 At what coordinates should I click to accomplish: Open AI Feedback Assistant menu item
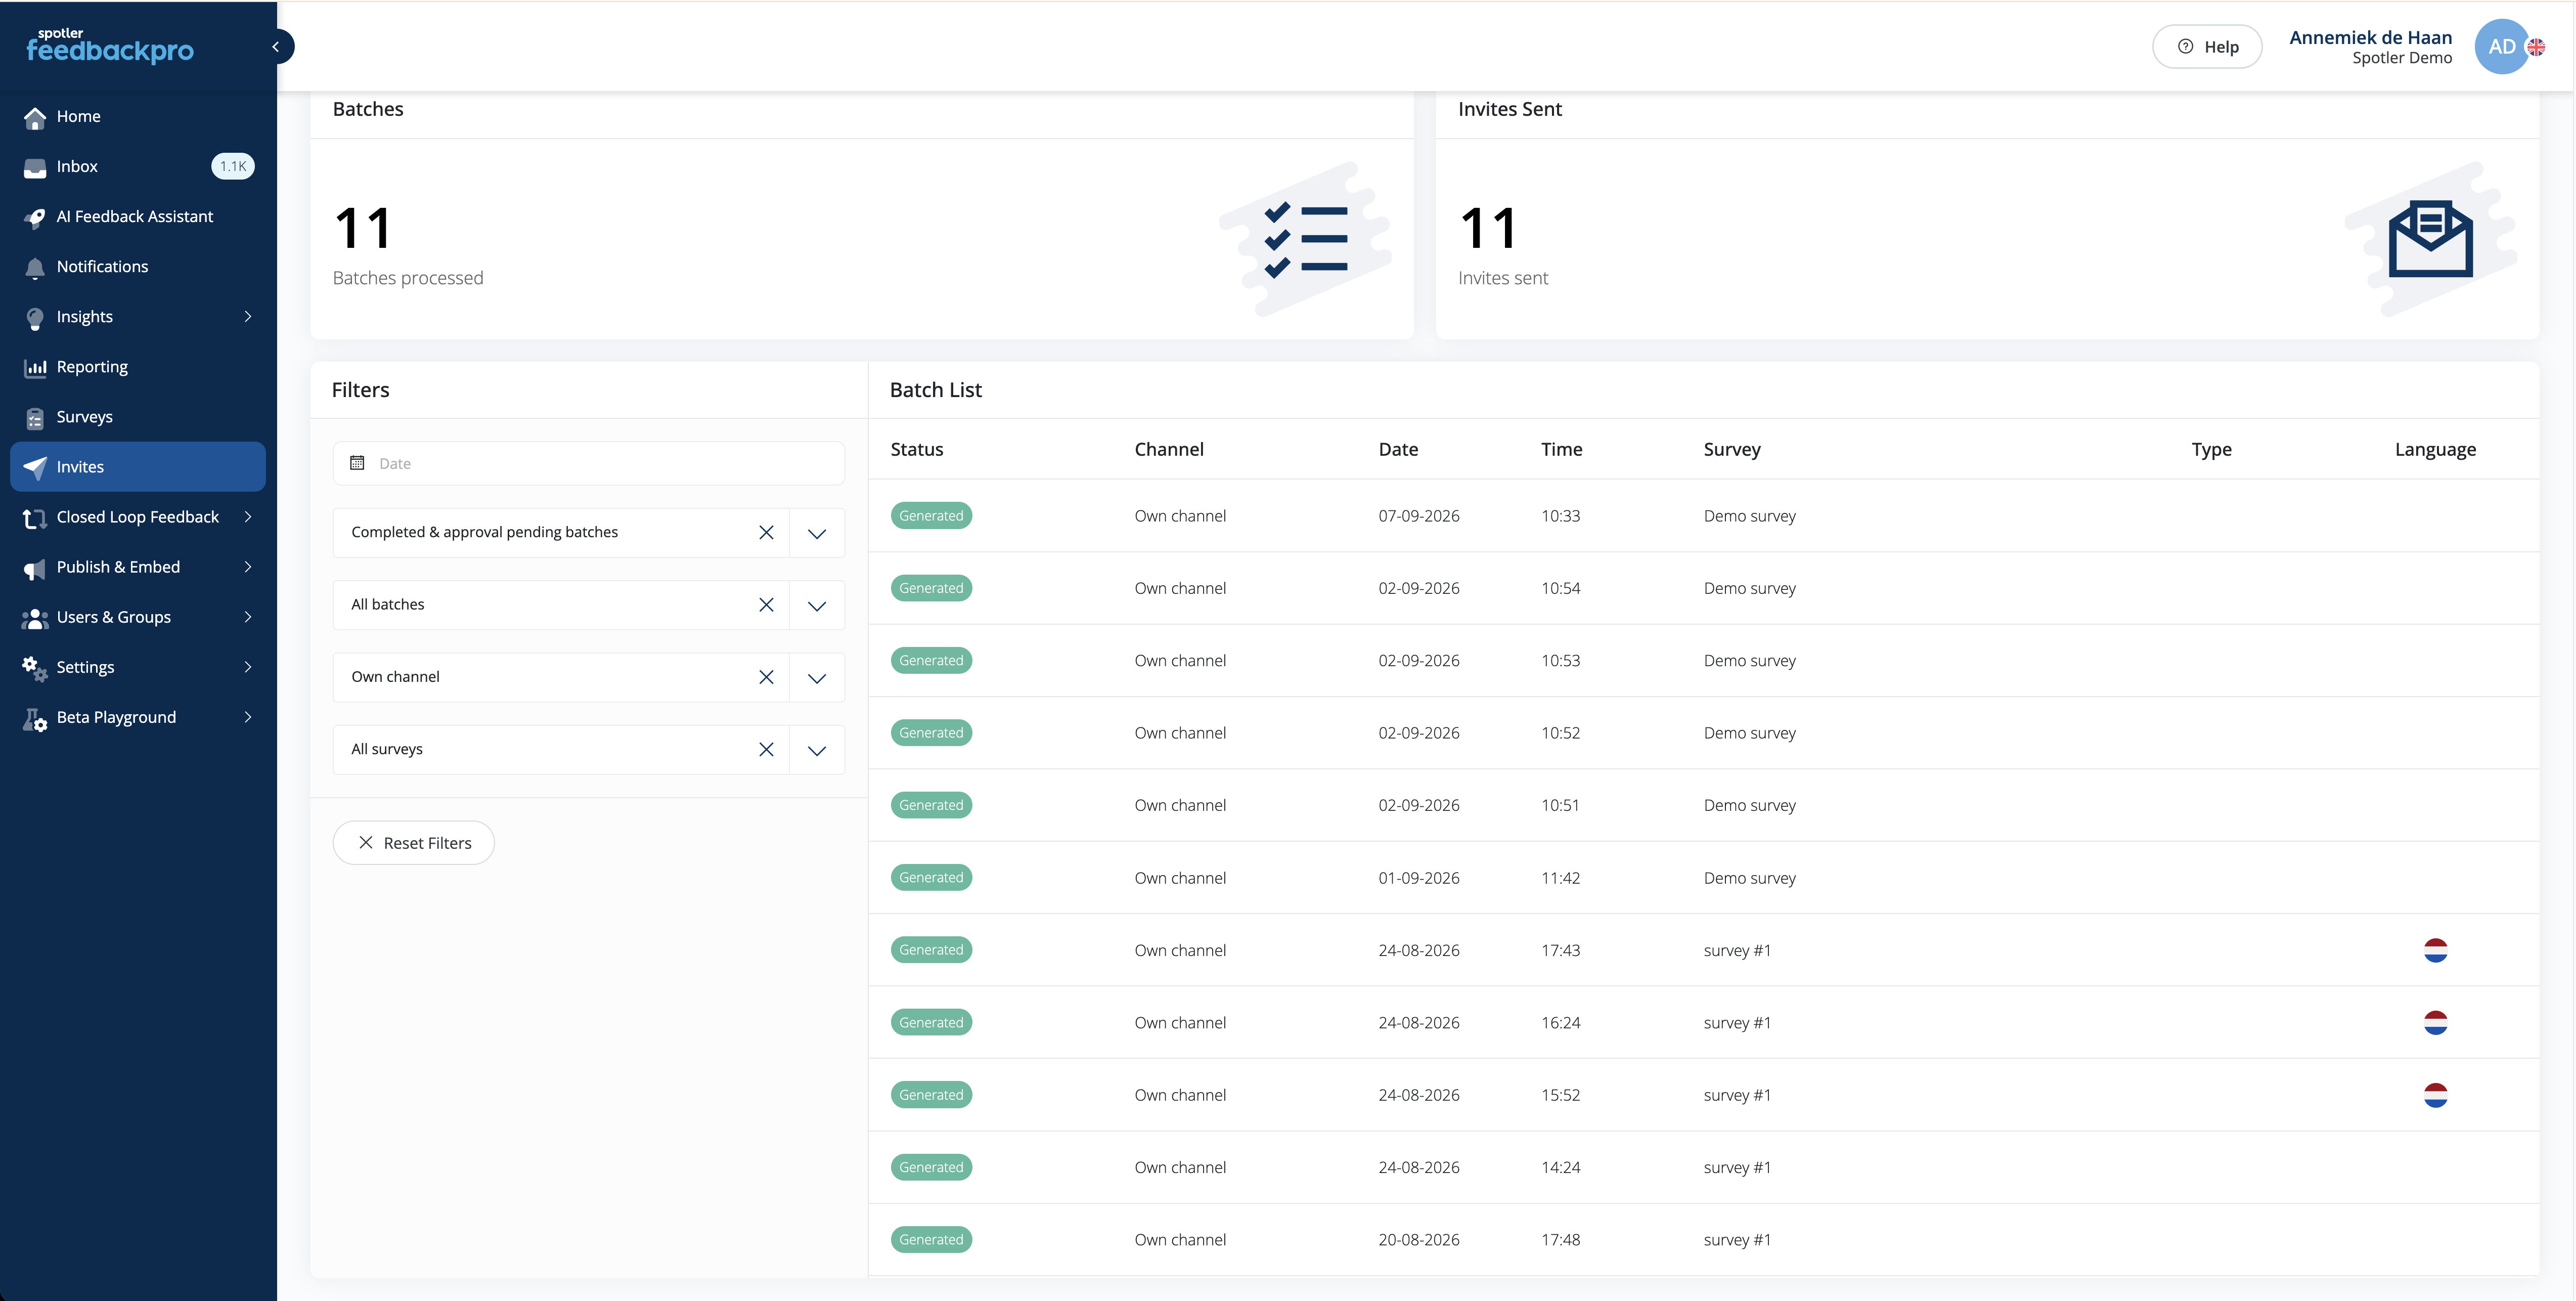pos(138,217)
